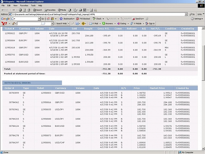Click the OUTSTANDING ORDERS section header
Screen dimensions: 205x154
click(32, 83)
